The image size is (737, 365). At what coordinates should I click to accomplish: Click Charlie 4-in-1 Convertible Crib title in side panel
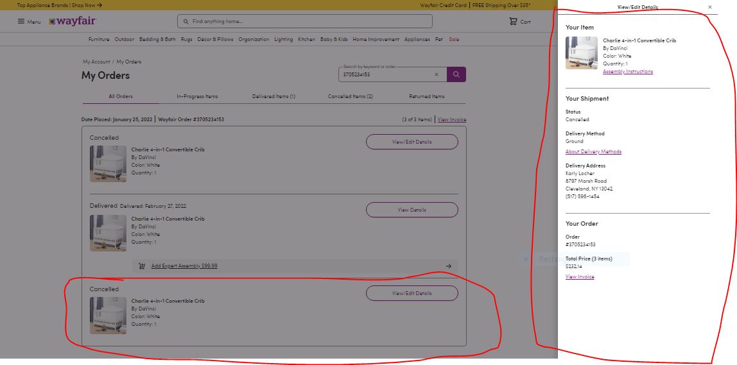tap(639, 40)
